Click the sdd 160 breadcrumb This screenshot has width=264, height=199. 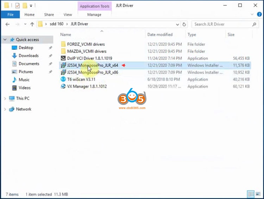tap(56, 24)
